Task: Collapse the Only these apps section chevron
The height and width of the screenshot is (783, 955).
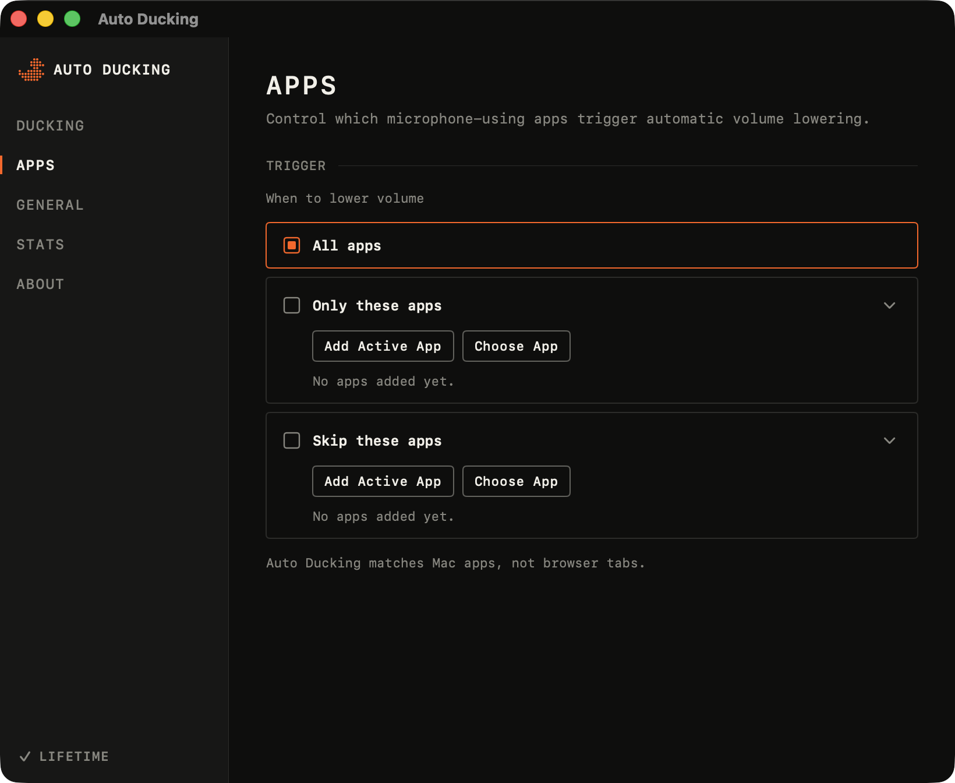Action: [x=889, y=305]
